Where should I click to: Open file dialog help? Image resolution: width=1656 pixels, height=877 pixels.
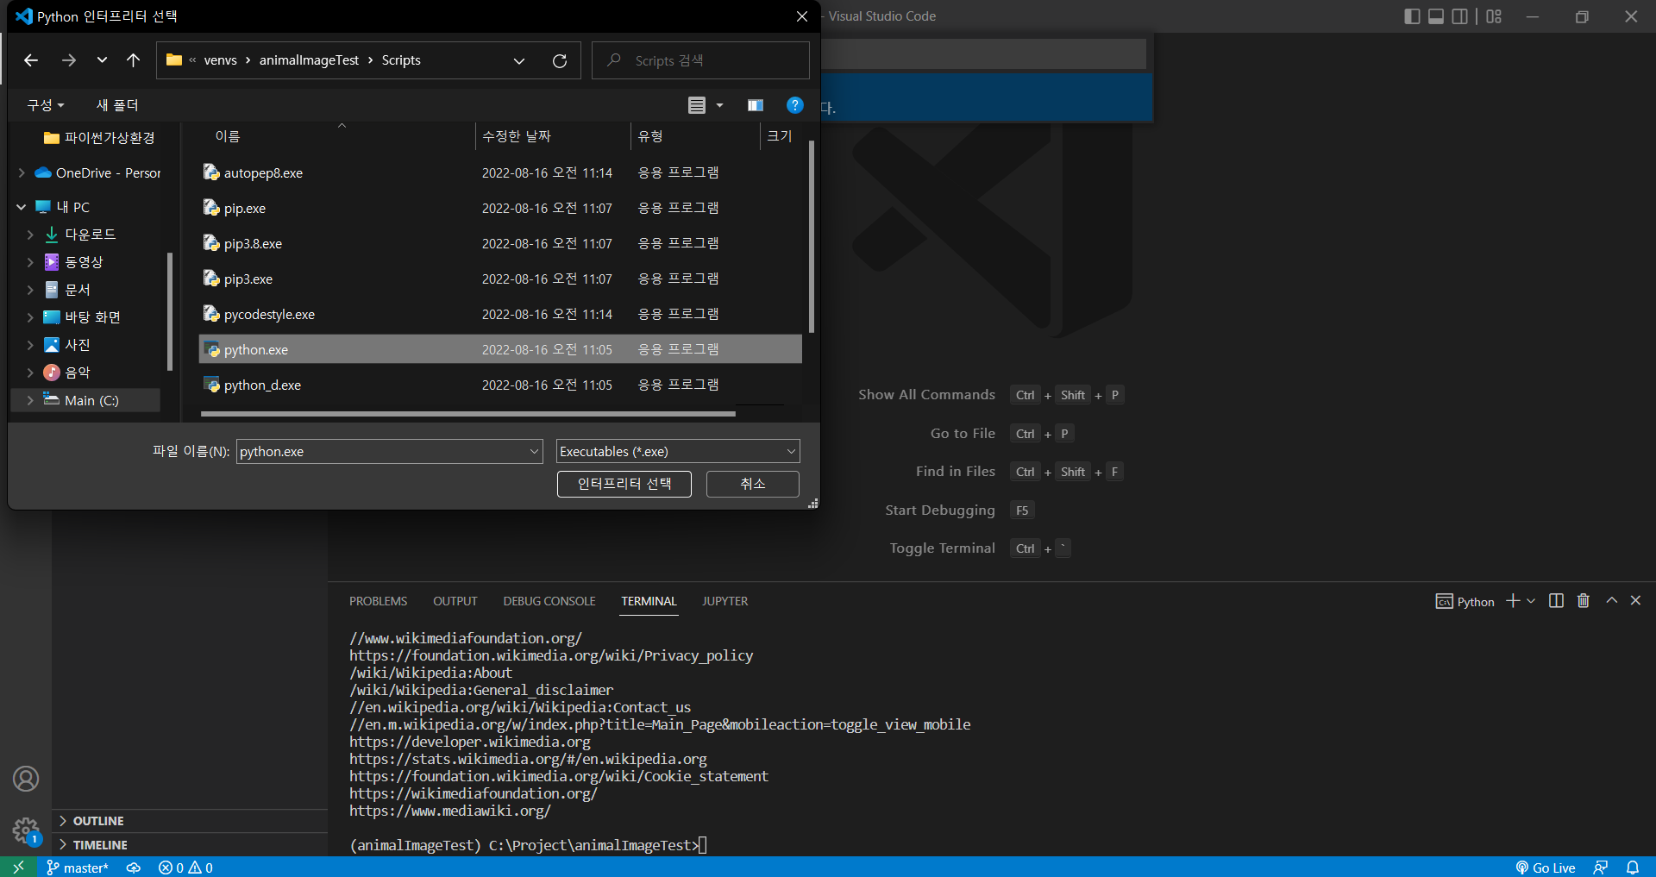795,105
